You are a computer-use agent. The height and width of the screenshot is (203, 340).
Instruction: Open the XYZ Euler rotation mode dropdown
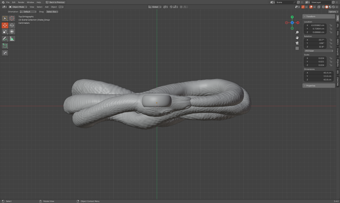click(x=319, y=51)
